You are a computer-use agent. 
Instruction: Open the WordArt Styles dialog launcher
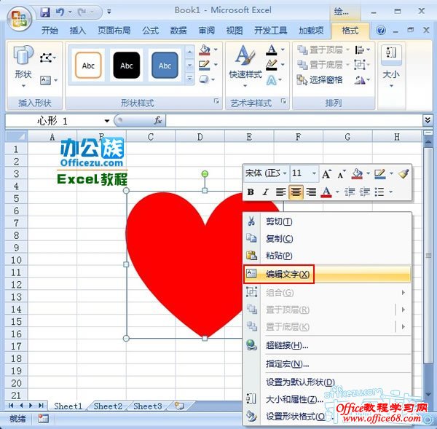click(283, 101)
